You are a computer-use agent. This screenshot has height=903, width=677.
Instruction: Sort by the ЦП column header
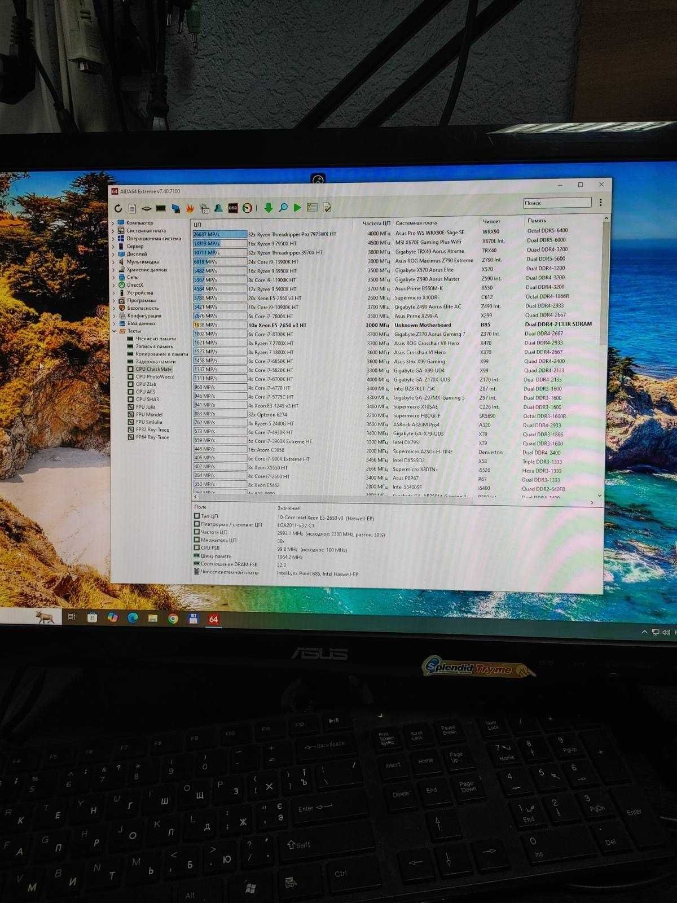272,224
